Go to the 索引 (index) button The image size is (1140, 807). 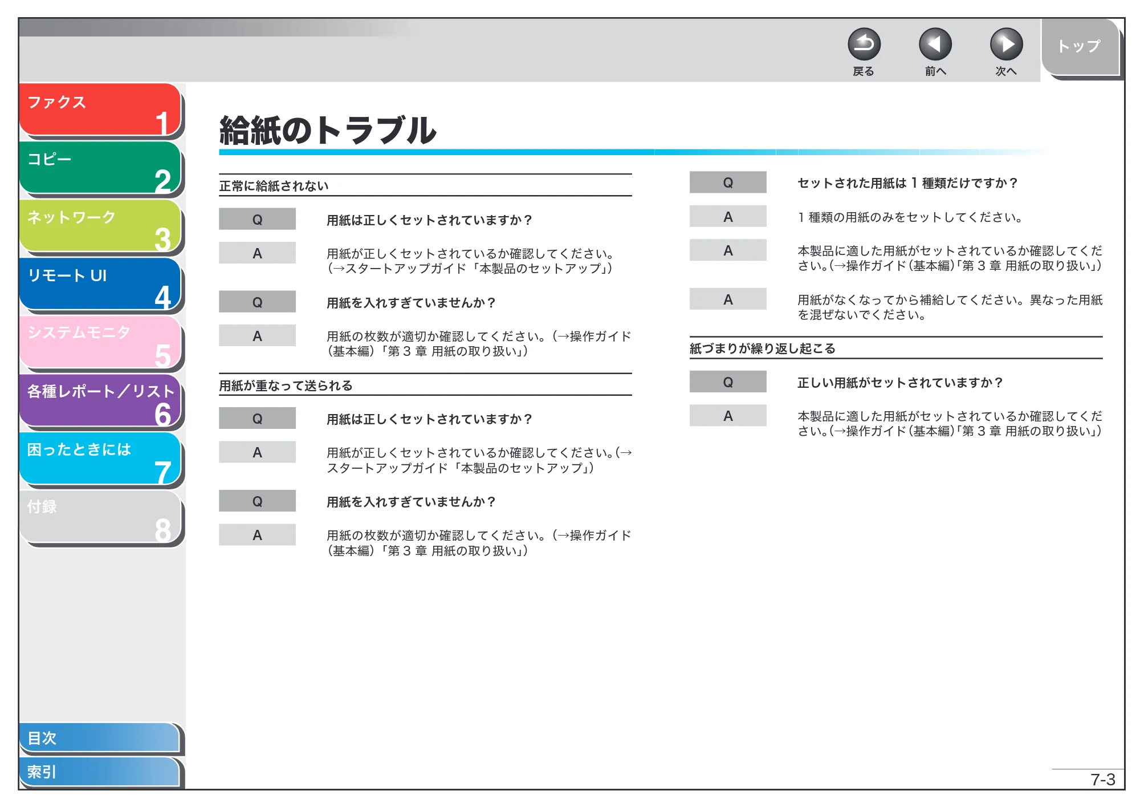(100, 772)
